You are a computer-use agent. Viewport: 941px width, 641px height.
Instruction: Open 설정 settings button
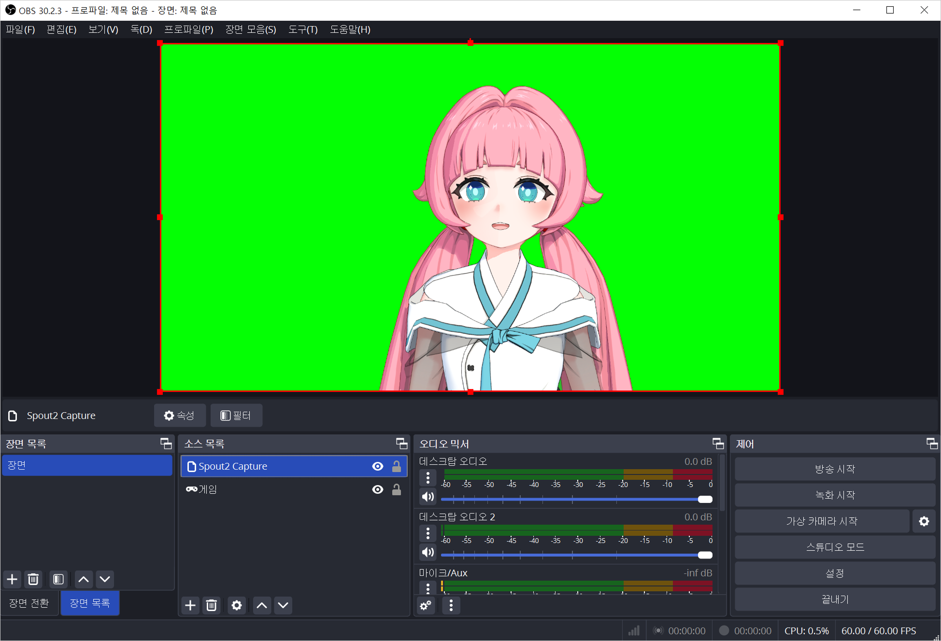(835, 573)
